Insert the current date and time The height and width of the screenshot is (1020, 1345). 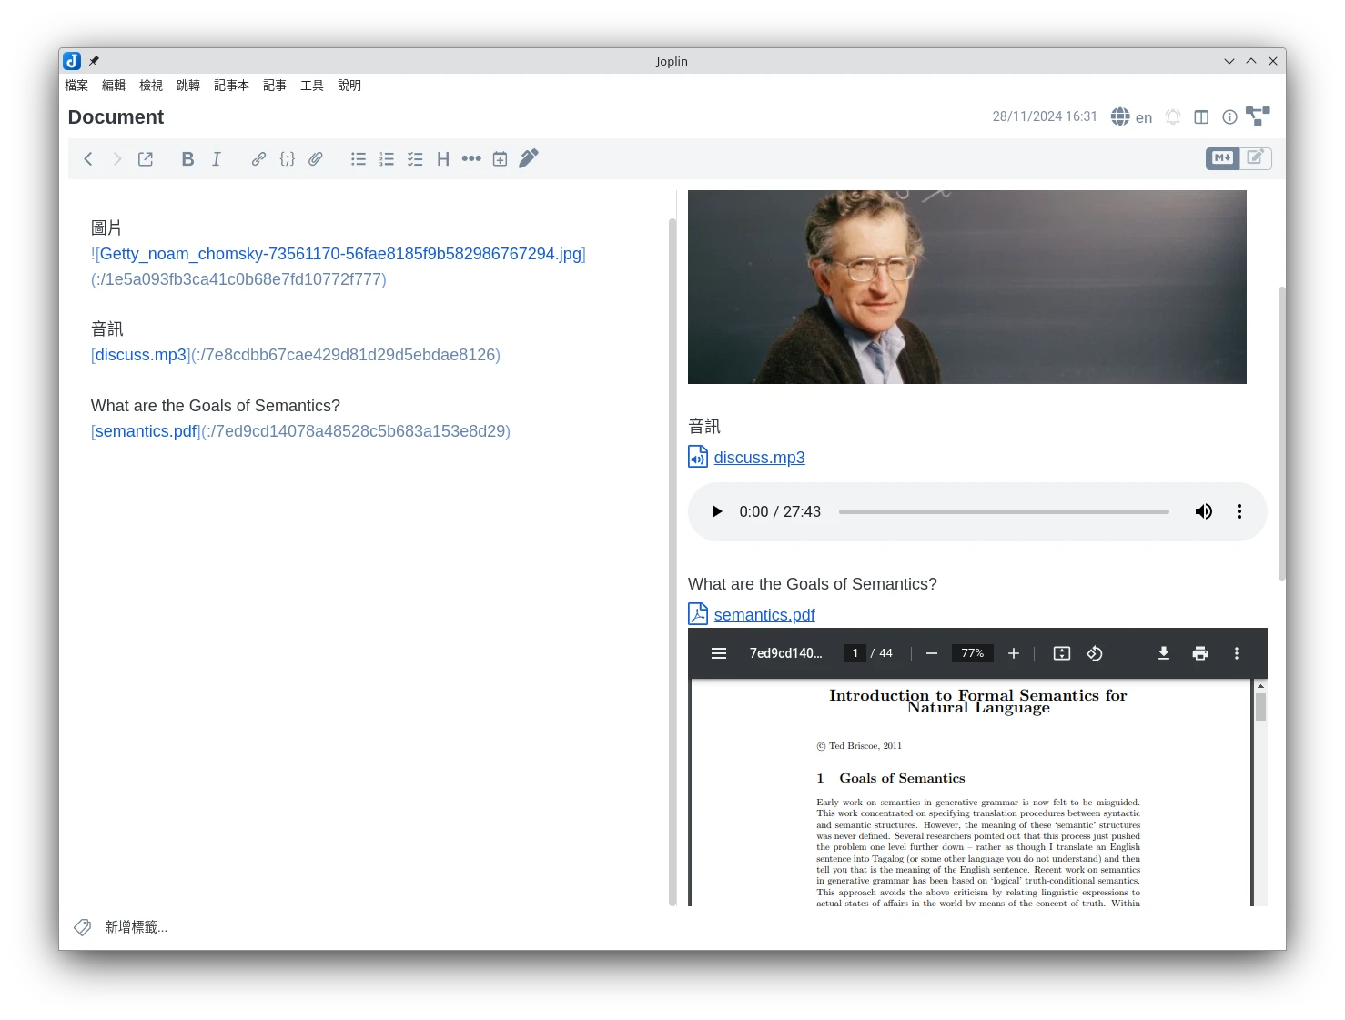[x=500, y=159]
